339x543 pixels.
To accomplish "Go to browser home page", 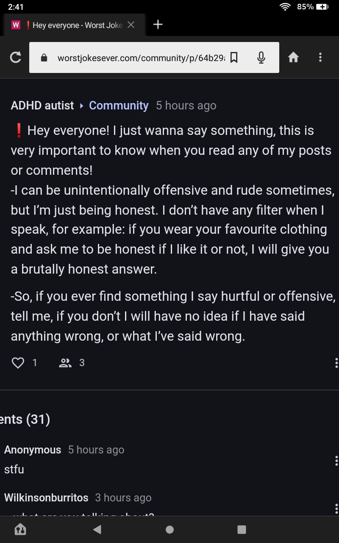I will pos(293,57).
